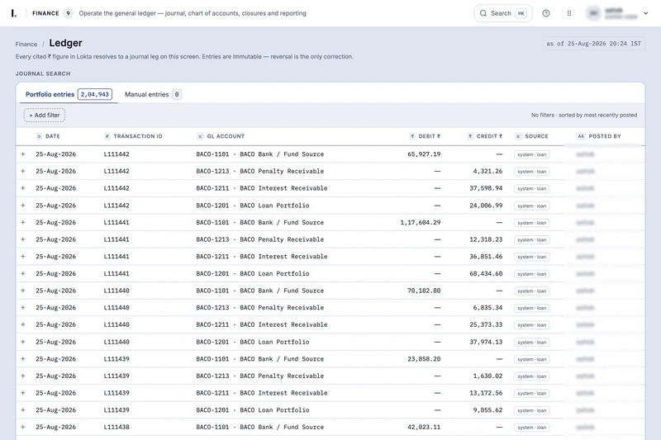Expand row L111441 BACO Interest Receivable

pyautogui.click(x=23, y=257)
